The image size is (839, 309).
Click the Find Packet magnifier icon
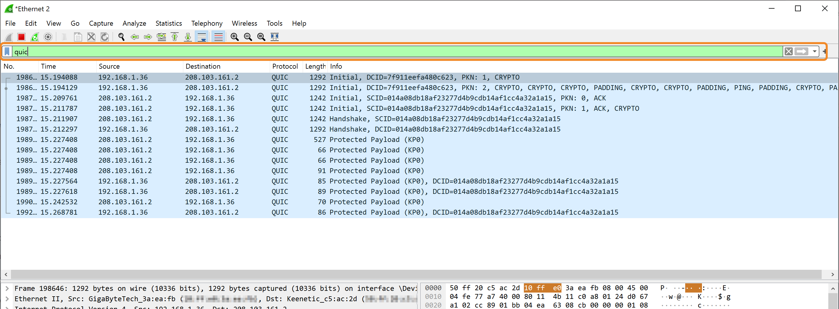[x=121, y=37]
